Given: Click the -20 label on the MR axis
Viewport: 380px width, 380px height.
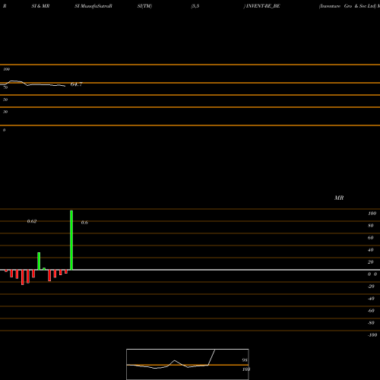Looking at the screenshot, I should [x=371, y=287].
